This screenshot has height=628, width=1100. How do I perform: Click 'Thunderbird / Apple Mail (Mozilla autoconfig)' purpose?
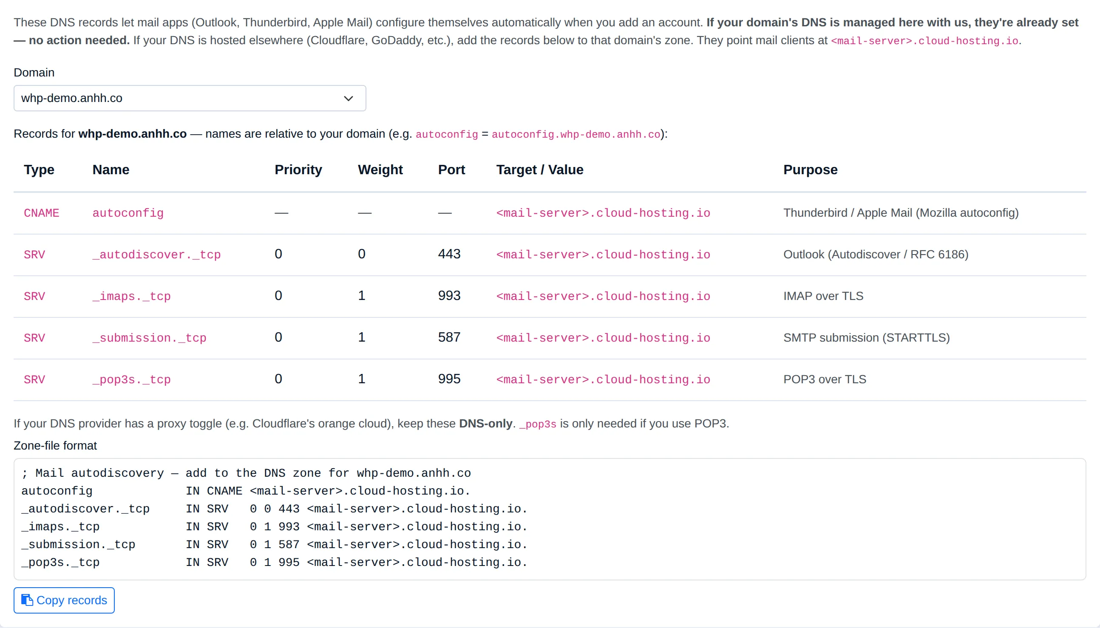(x=901, y=212)
